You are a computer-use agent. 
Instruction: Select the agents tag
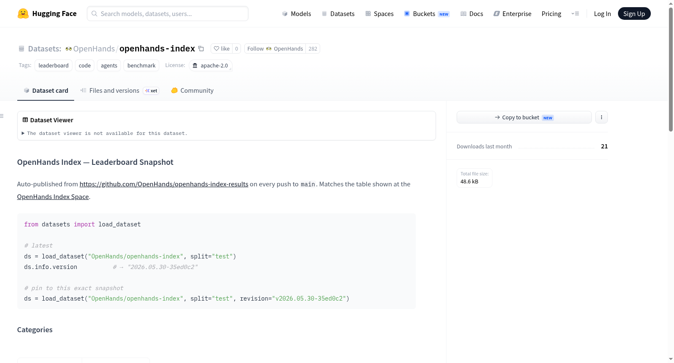(x=109, y=65)
